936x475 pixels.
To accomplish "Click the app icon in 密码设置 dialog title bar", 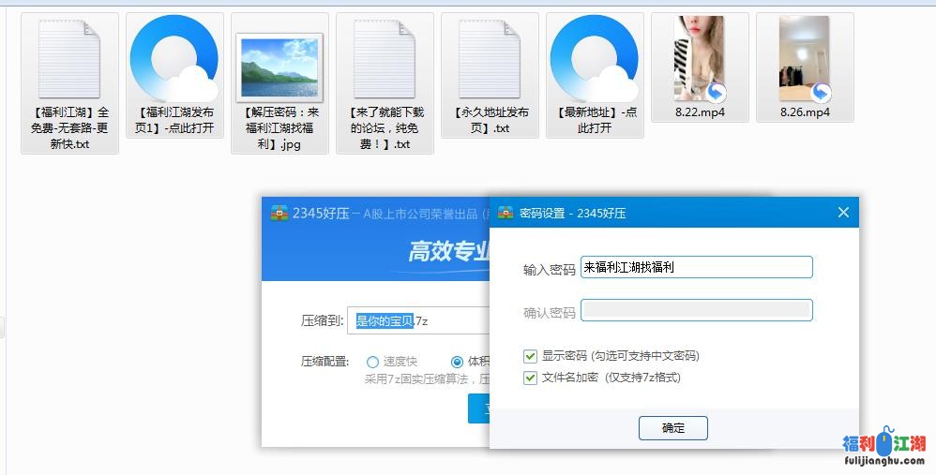I will point(506,213).
